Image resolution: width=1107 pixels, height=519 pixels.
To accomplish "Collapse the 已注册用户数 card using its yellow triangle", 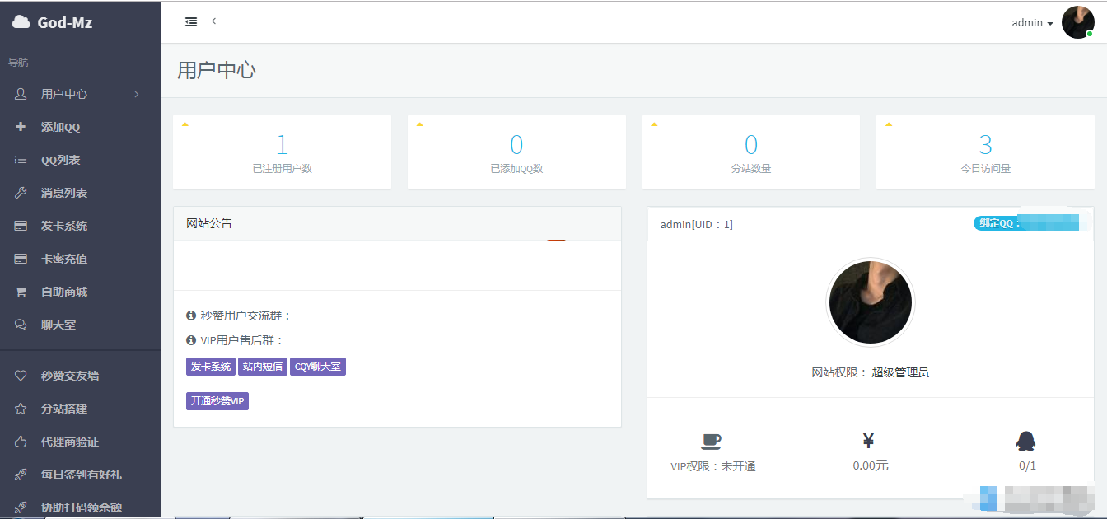I will click(x=185, y=124).
